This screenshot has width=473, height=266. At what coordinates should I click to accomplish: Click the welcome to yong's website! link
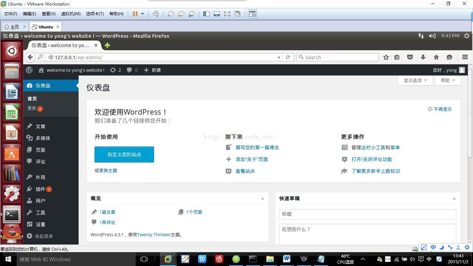71,70
